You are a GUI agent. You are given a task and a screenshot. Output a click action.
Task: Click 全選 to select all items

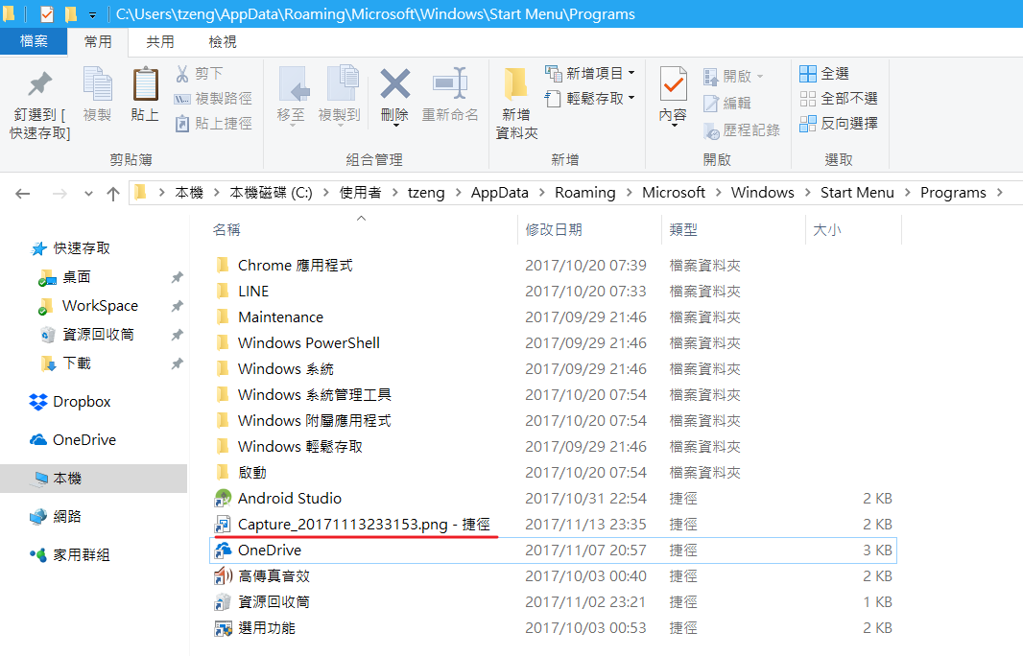point(825,74)
